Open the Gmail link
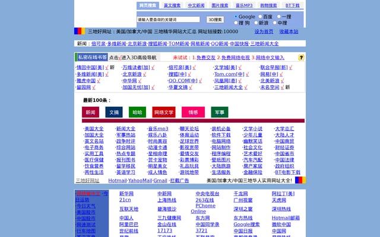This screenshot has width=380, height=237. (160, 180)
